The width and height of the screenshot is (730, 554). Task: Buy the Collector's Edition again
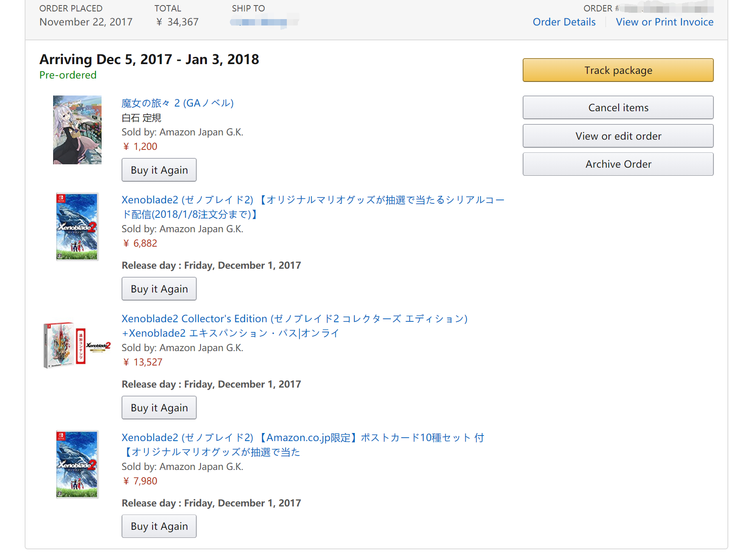159,408
